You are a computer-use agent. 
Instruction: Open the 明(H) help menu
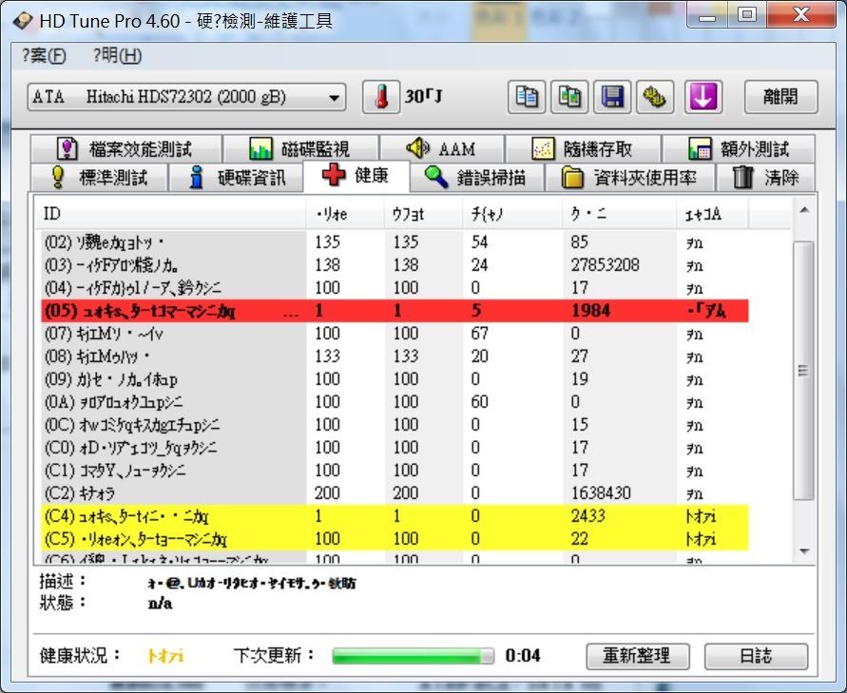pyautogui.click(x=117, y=55)
